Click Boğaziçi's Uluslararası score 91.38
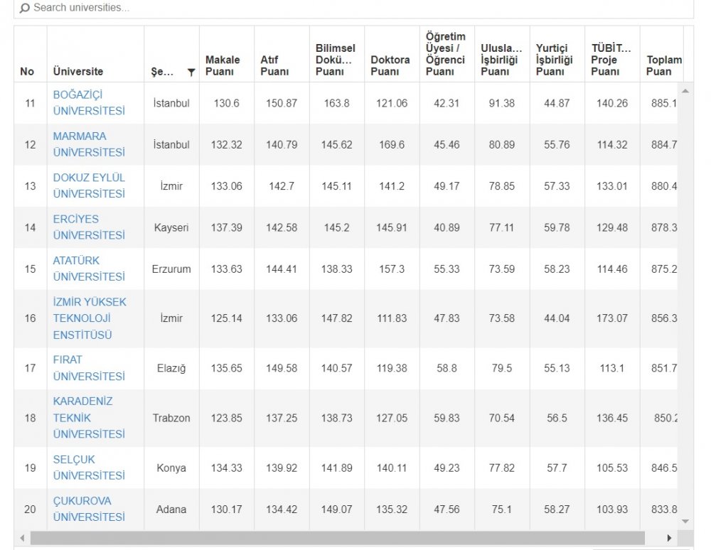This screenshot has height=550, width=711. [501, 103]
